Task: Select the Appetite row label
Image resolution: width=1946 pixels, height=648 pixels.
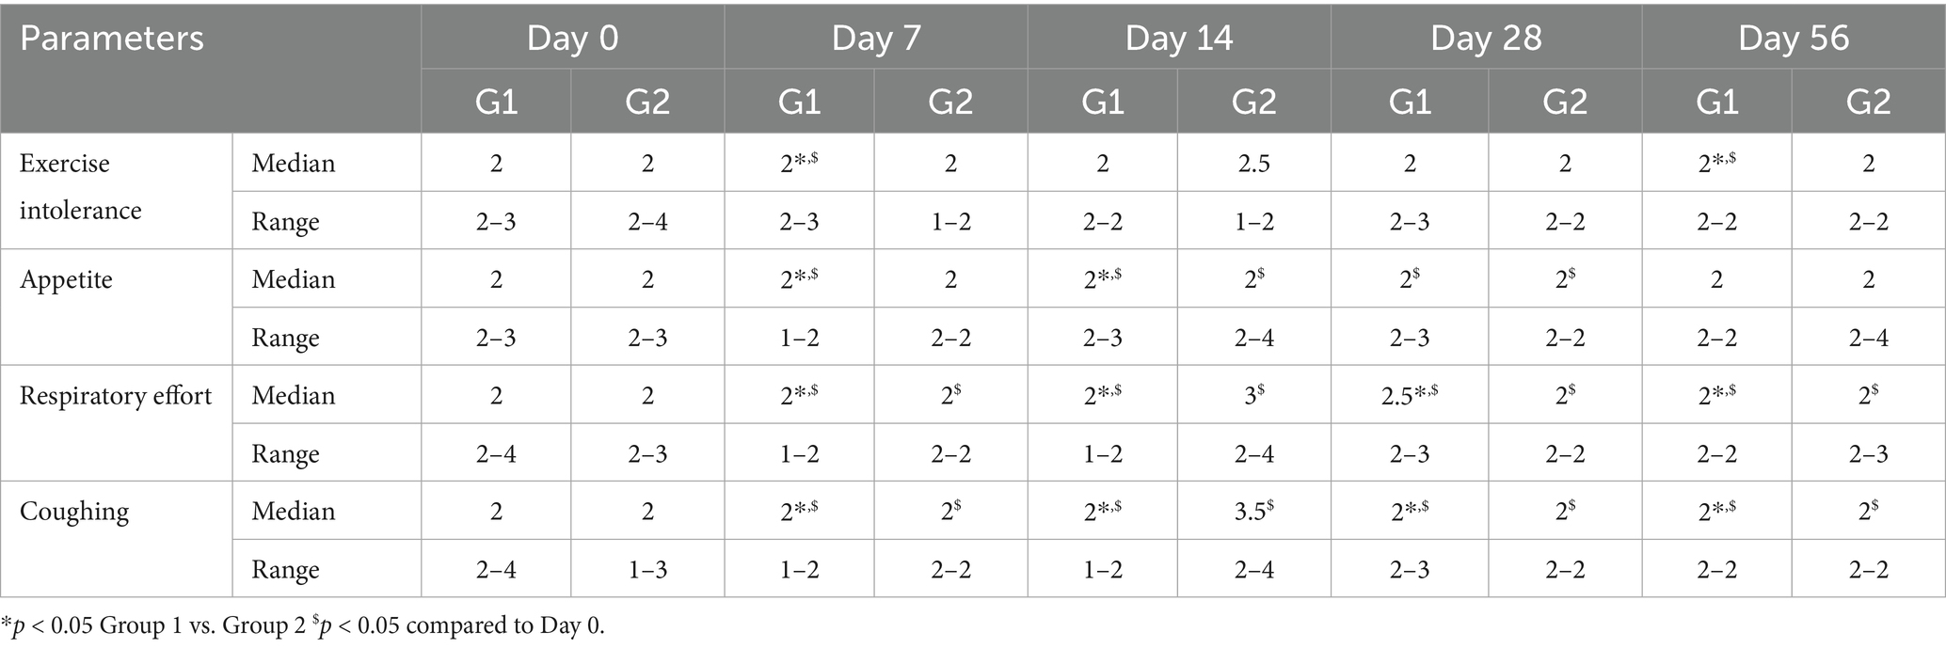Action: (66, 279)
